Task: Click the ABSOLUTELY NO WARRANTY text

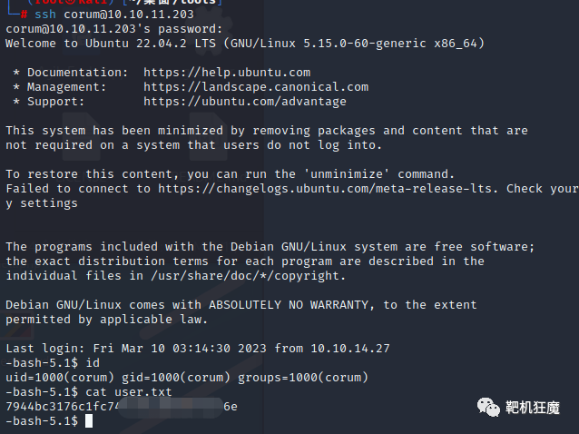Action: (289, 305)
